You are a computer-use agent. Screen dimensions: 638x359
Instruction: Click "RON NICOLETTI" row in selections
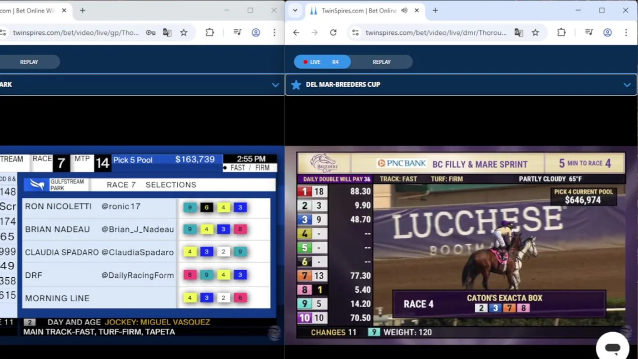pyautogui.click(x=146, y=207)
